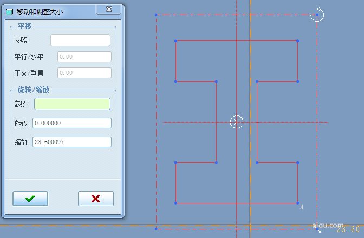Click the 平移 参照 reference field
Viewport: 364px width, 238px height.
click(x=80, y=40)
